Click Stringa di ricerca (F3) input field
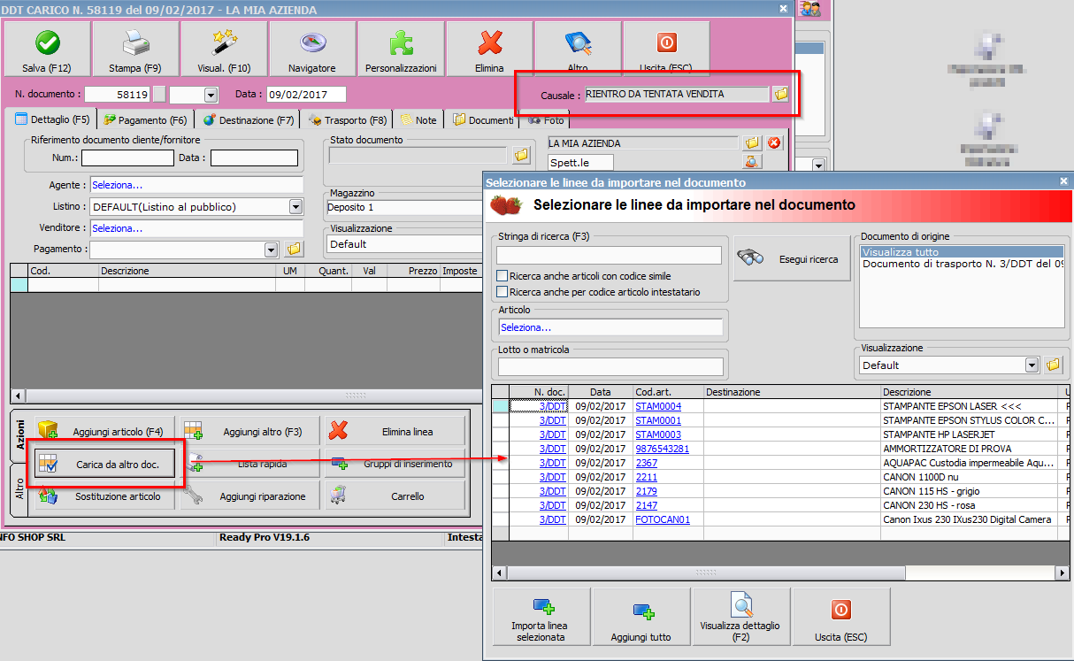The height and width of the screenshot is (661, 1074). (x=610, y=255)
